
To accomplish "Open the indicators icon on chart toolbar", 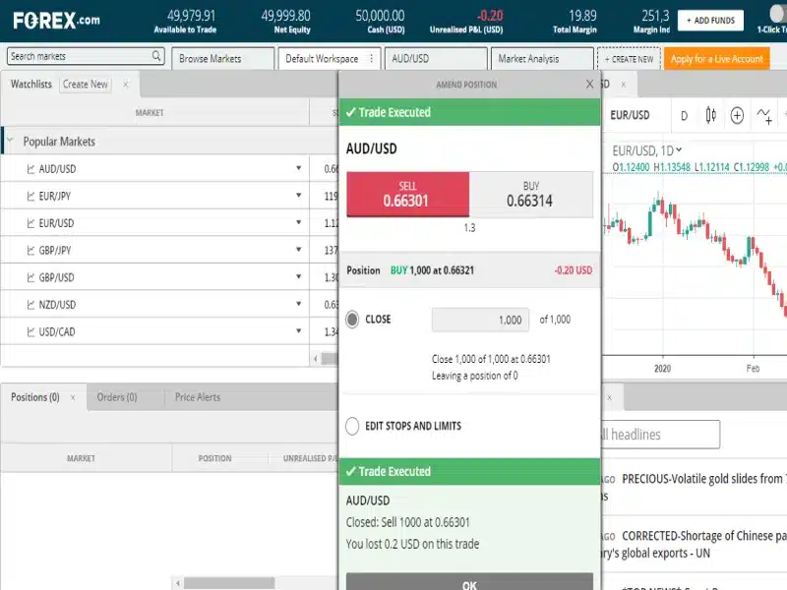I will (764, 116).
